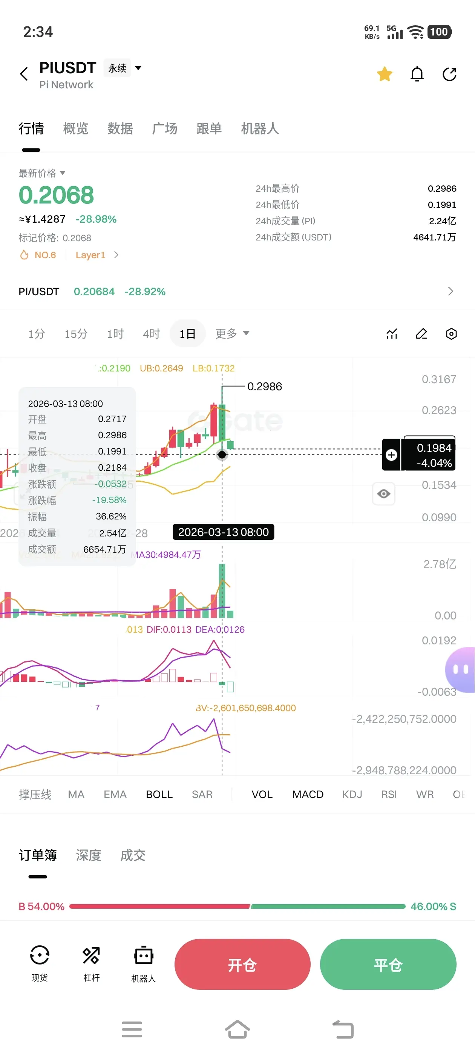Open the Layer1 category chevron

tap(116, 255)
